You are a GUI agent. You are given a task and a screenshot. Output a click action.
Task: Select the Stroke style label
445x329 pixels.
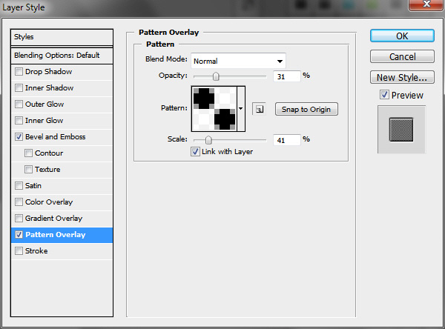pyautogui.click(x=36, y=251)
